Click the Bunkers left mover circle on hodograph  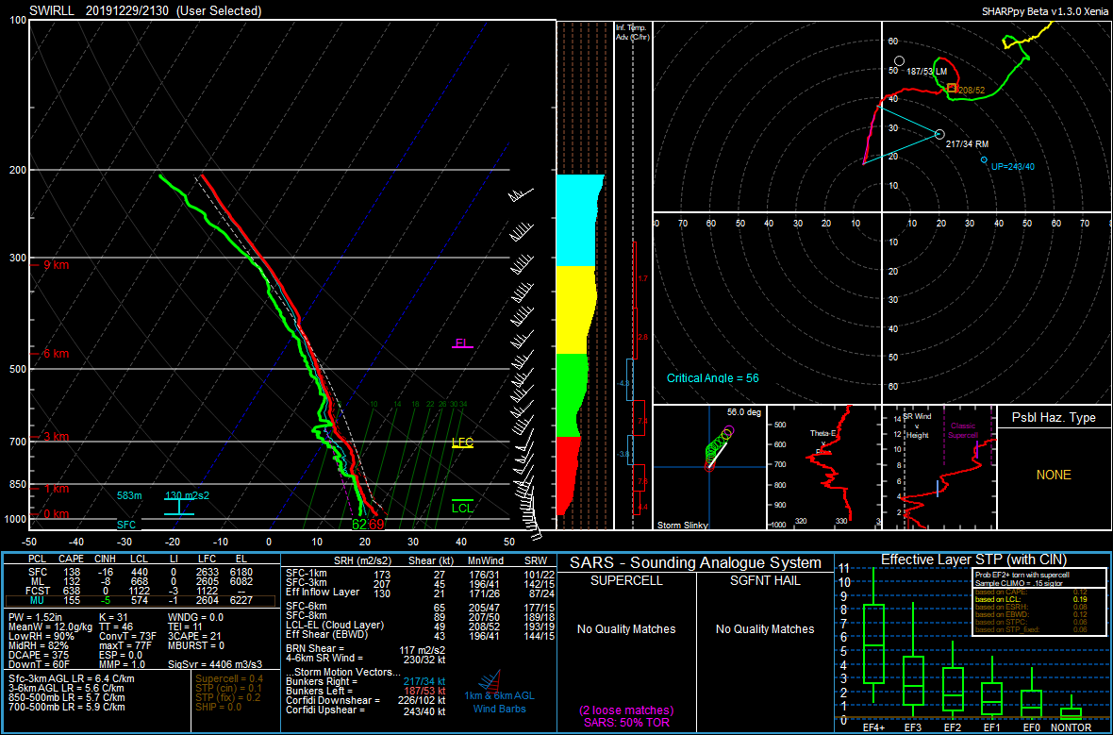coord(899,61)
